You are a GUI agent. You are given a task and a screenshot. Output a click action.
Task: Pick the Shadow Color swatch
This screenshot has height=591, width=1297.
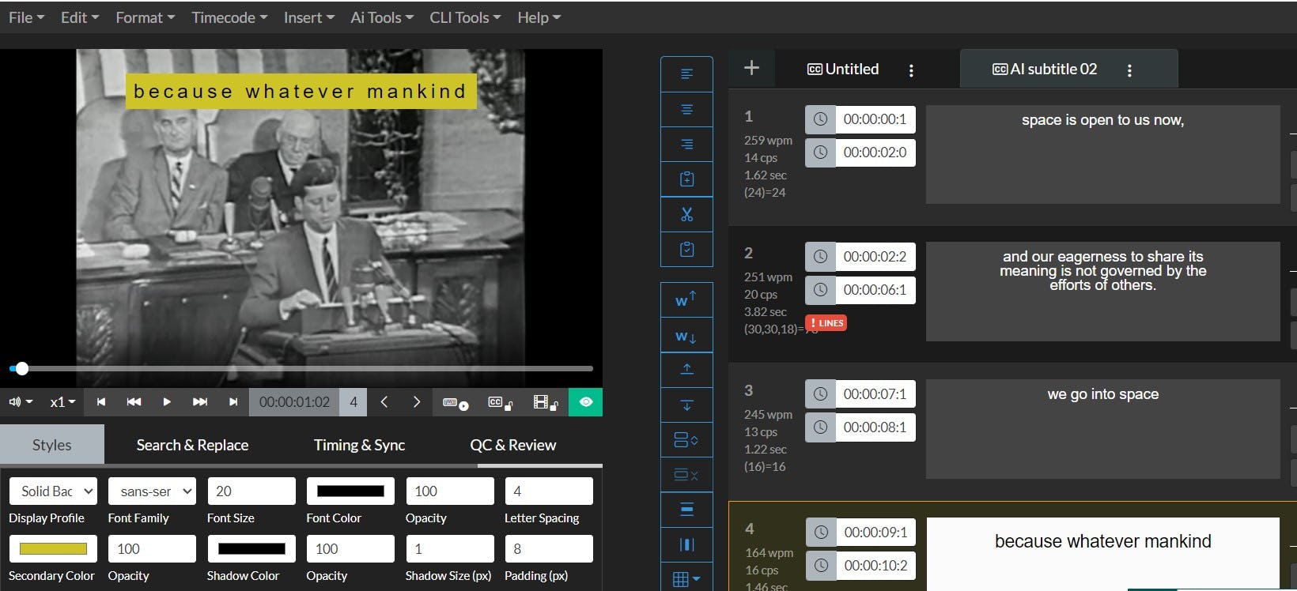tap(251, 549)
